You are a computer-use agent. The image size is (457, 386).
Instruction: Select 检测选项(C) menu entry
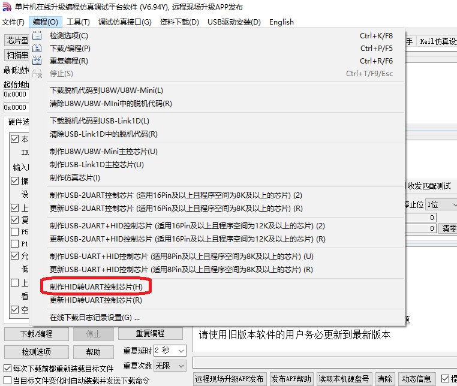point(217,35)
